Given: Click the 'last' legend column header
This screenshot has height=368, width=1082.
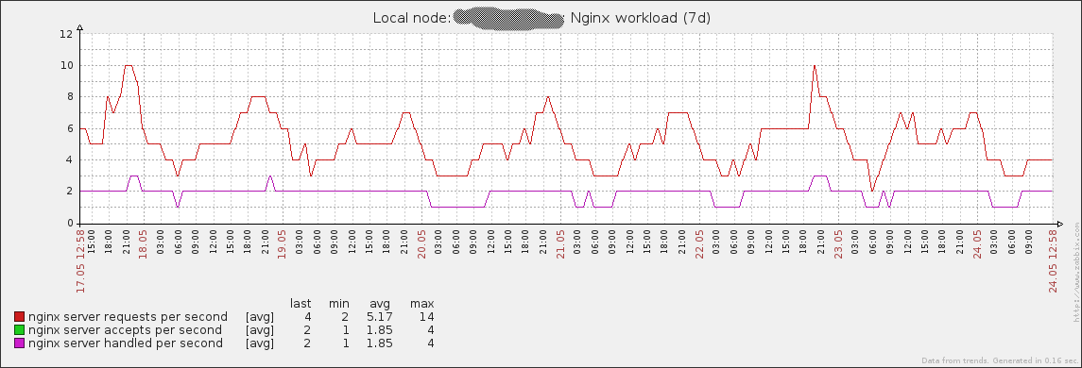Looking at the screenshot, I should (x=301, y=304).
